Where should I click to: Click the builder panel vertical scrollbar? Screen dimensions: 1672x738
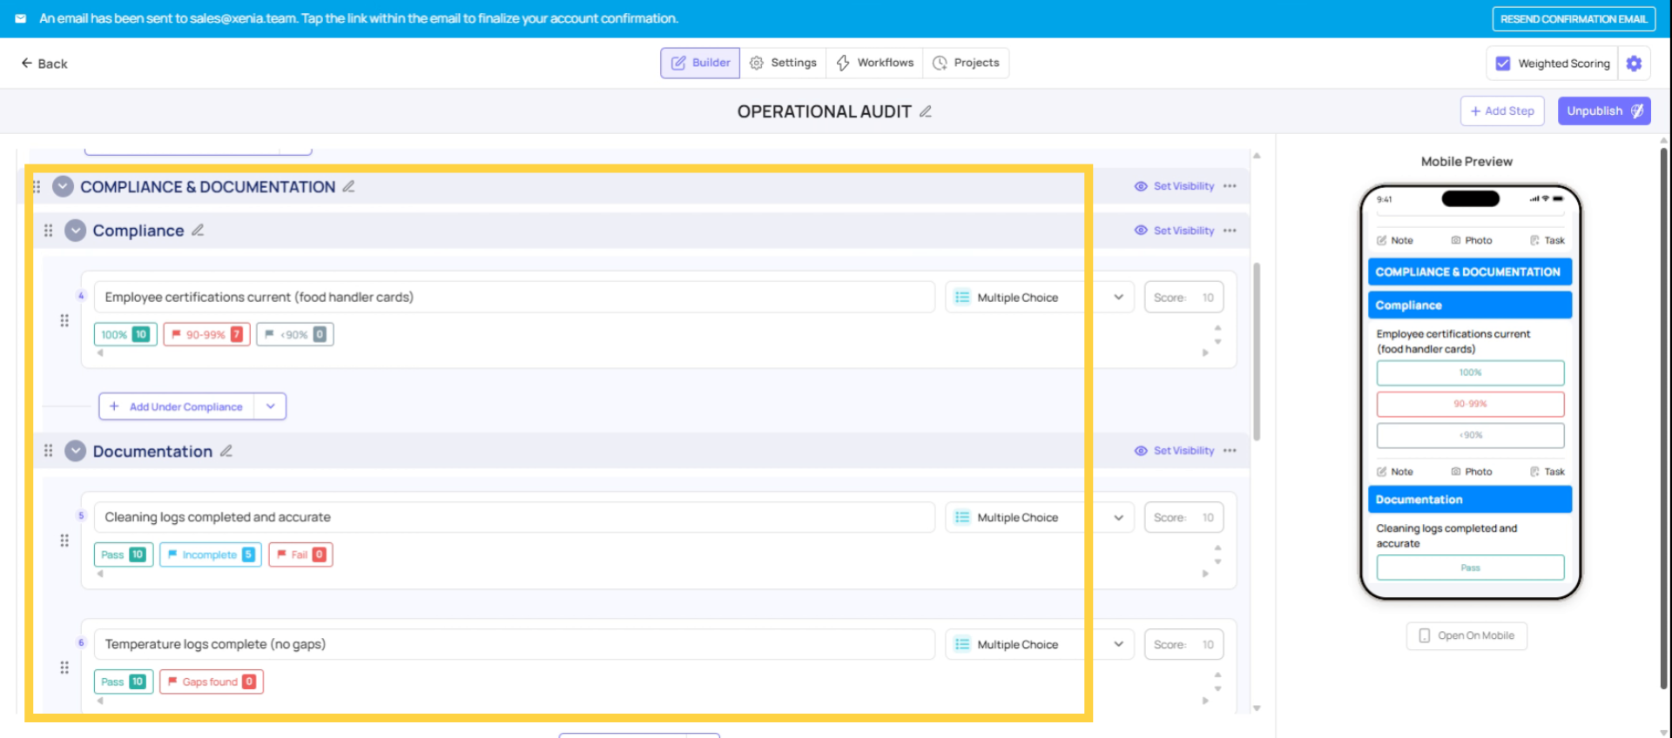(1257, 352)
